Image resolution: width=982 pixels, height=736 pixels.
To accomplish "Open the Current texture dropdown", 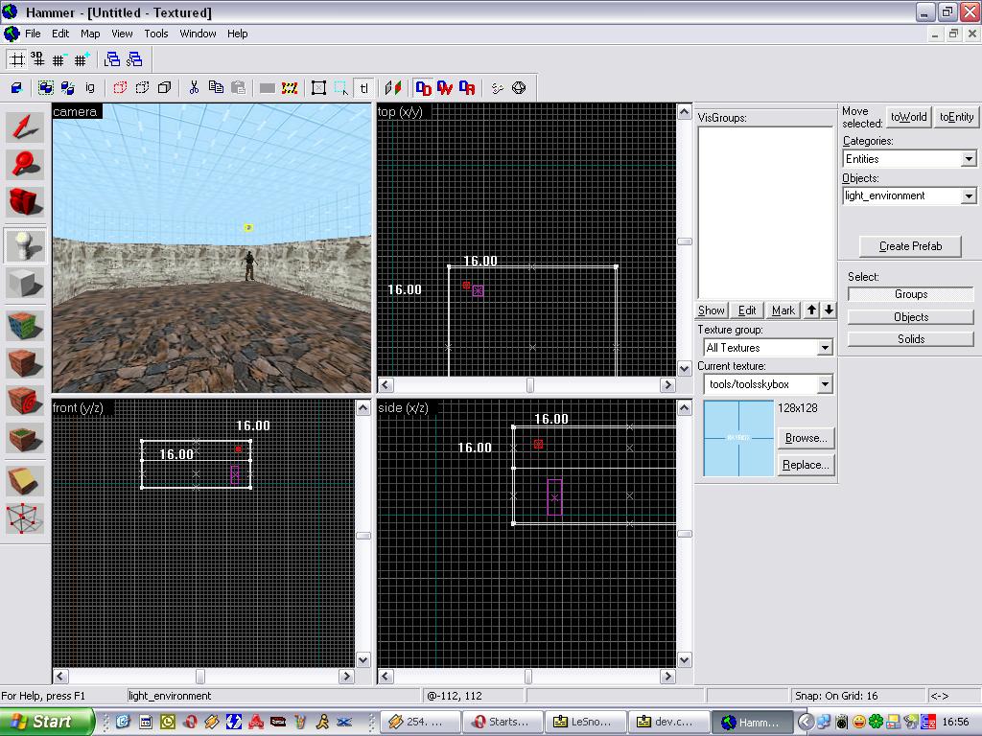I will (825, 384).
